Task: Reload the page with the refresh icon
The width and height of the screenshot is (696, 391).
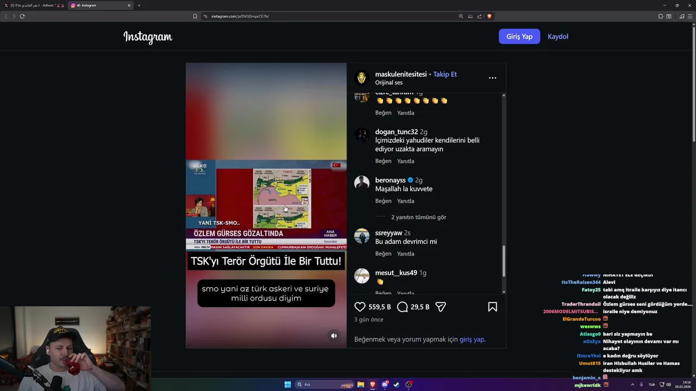Action: pyautogui.click(x=22, y=16)
